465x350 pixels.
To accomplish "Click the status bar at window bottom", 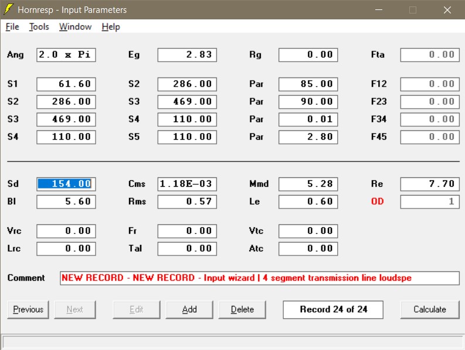I will (x=232, y=342).
